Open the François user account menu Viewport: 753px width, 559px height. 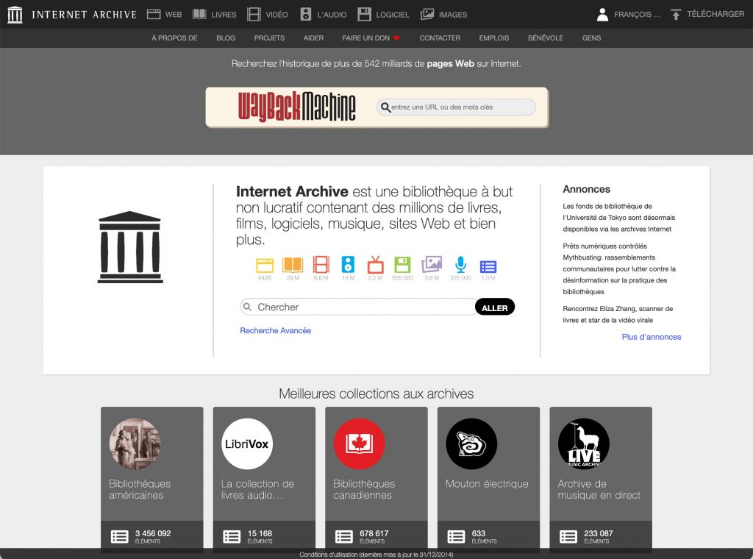pyautogui.click(x=628, y=14)
